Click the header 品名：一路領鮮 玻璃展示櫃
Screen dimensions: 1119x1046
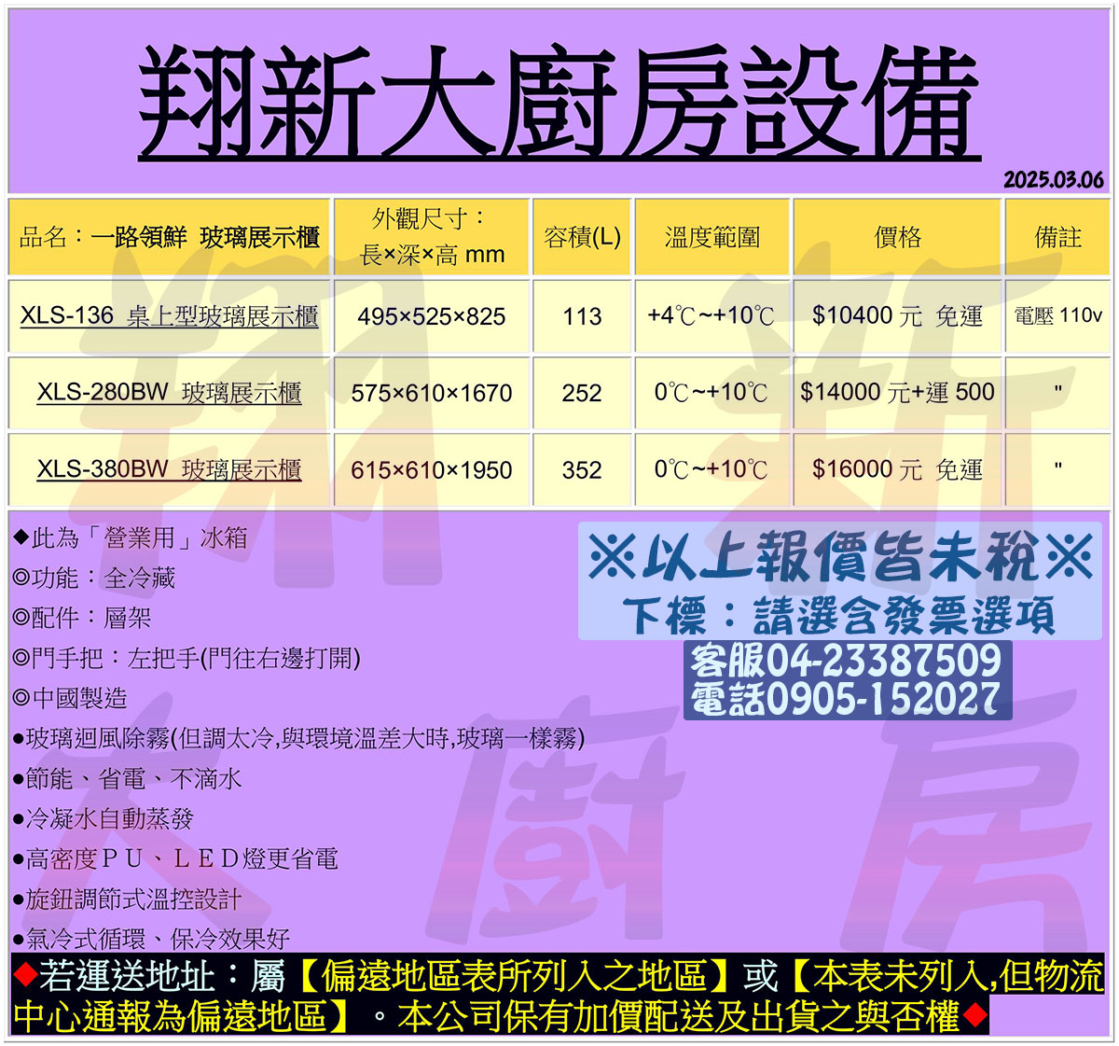click(x=170, y=238)
